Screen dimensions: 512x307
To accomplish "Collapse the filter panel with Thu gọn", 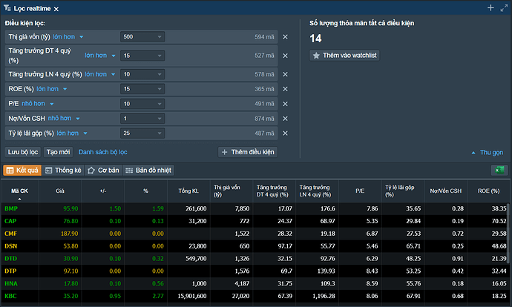I will point(486,152).
